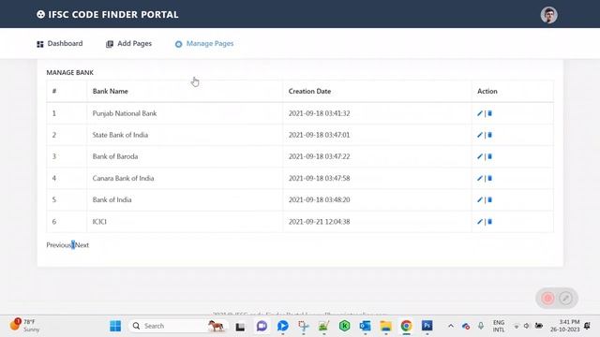Select date 2021-09-21 12:04:38

click(x=319, y=222)
